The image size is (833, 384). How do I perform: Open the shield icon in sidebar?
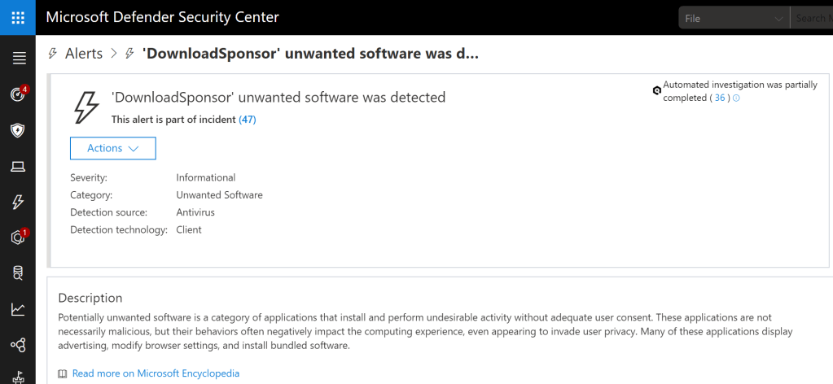pyautogui.click(x=18, y=130)
